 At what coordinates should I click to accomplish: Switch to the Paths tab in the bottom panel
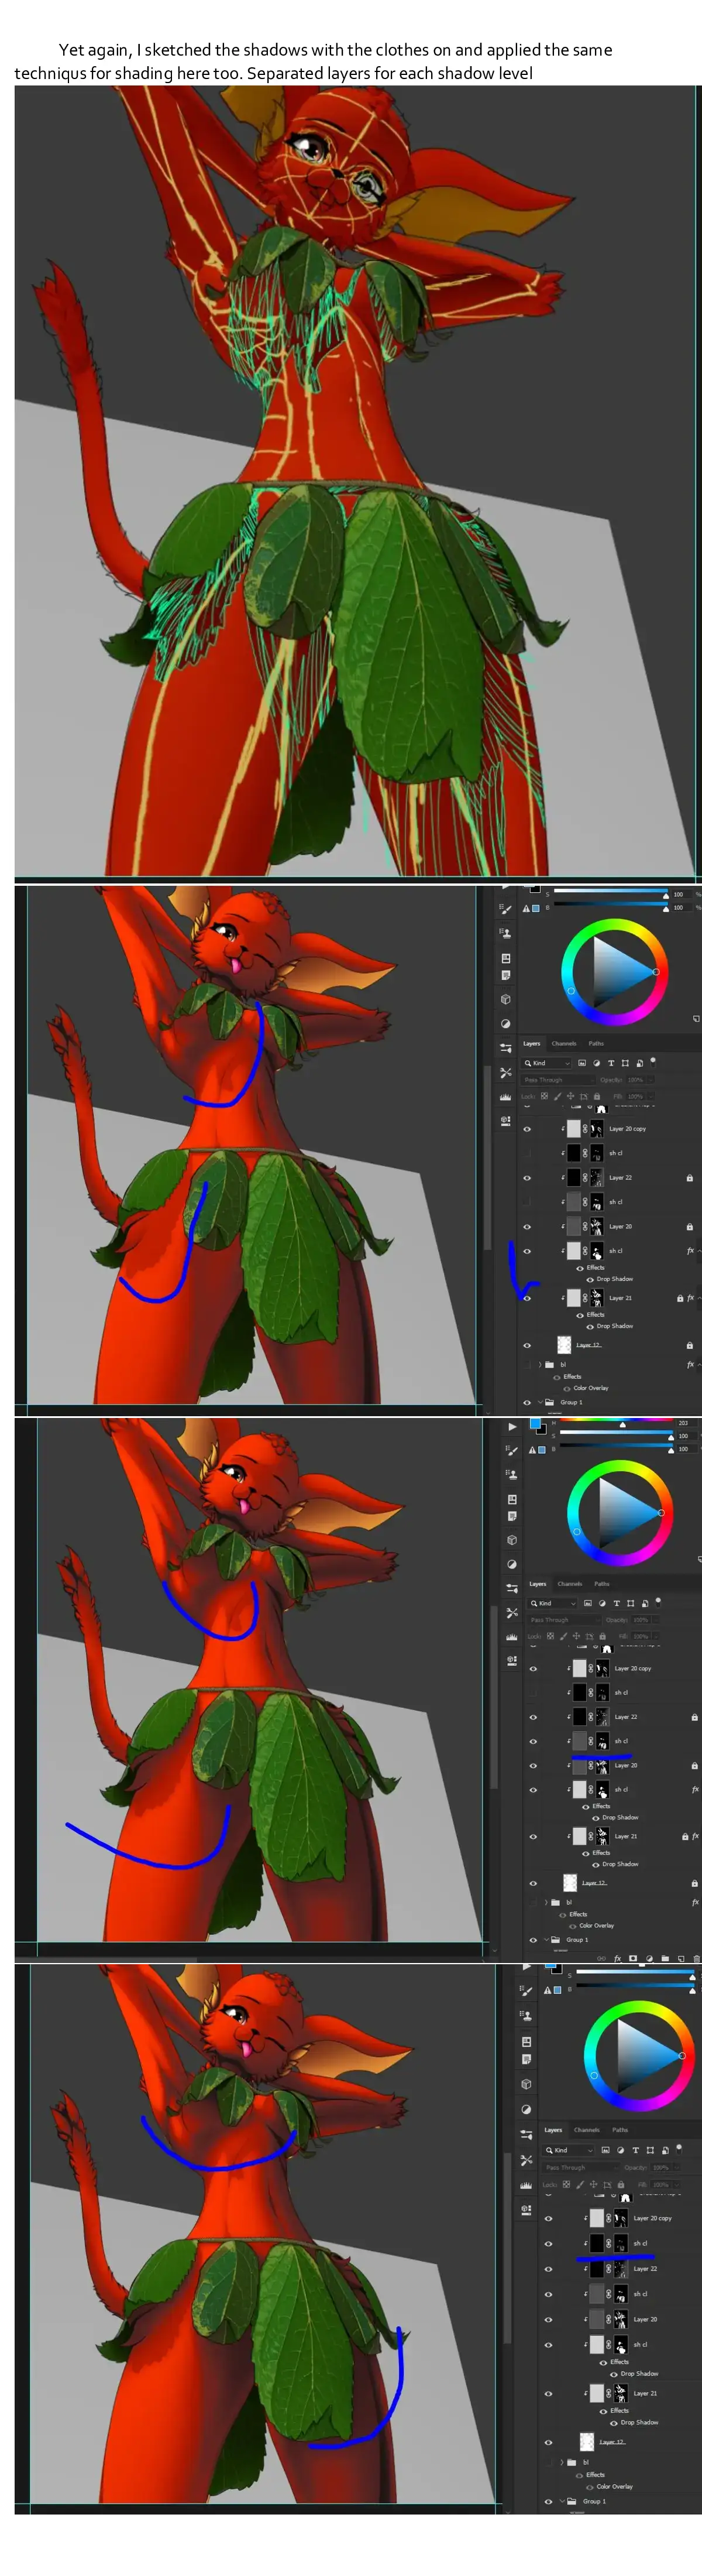620,2129
